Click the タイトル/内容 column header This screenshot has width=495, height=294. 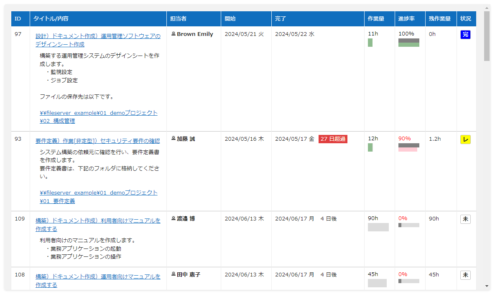pos(98,19)
